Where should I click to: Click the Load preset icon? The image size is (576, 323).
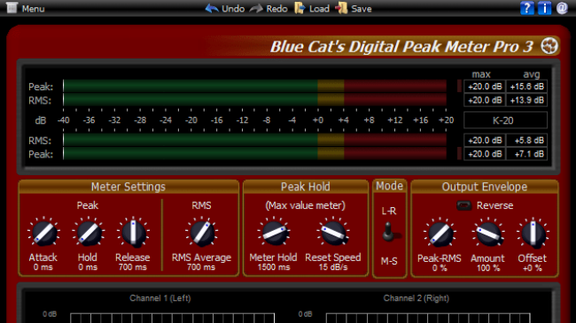click(x=300, y=8)
